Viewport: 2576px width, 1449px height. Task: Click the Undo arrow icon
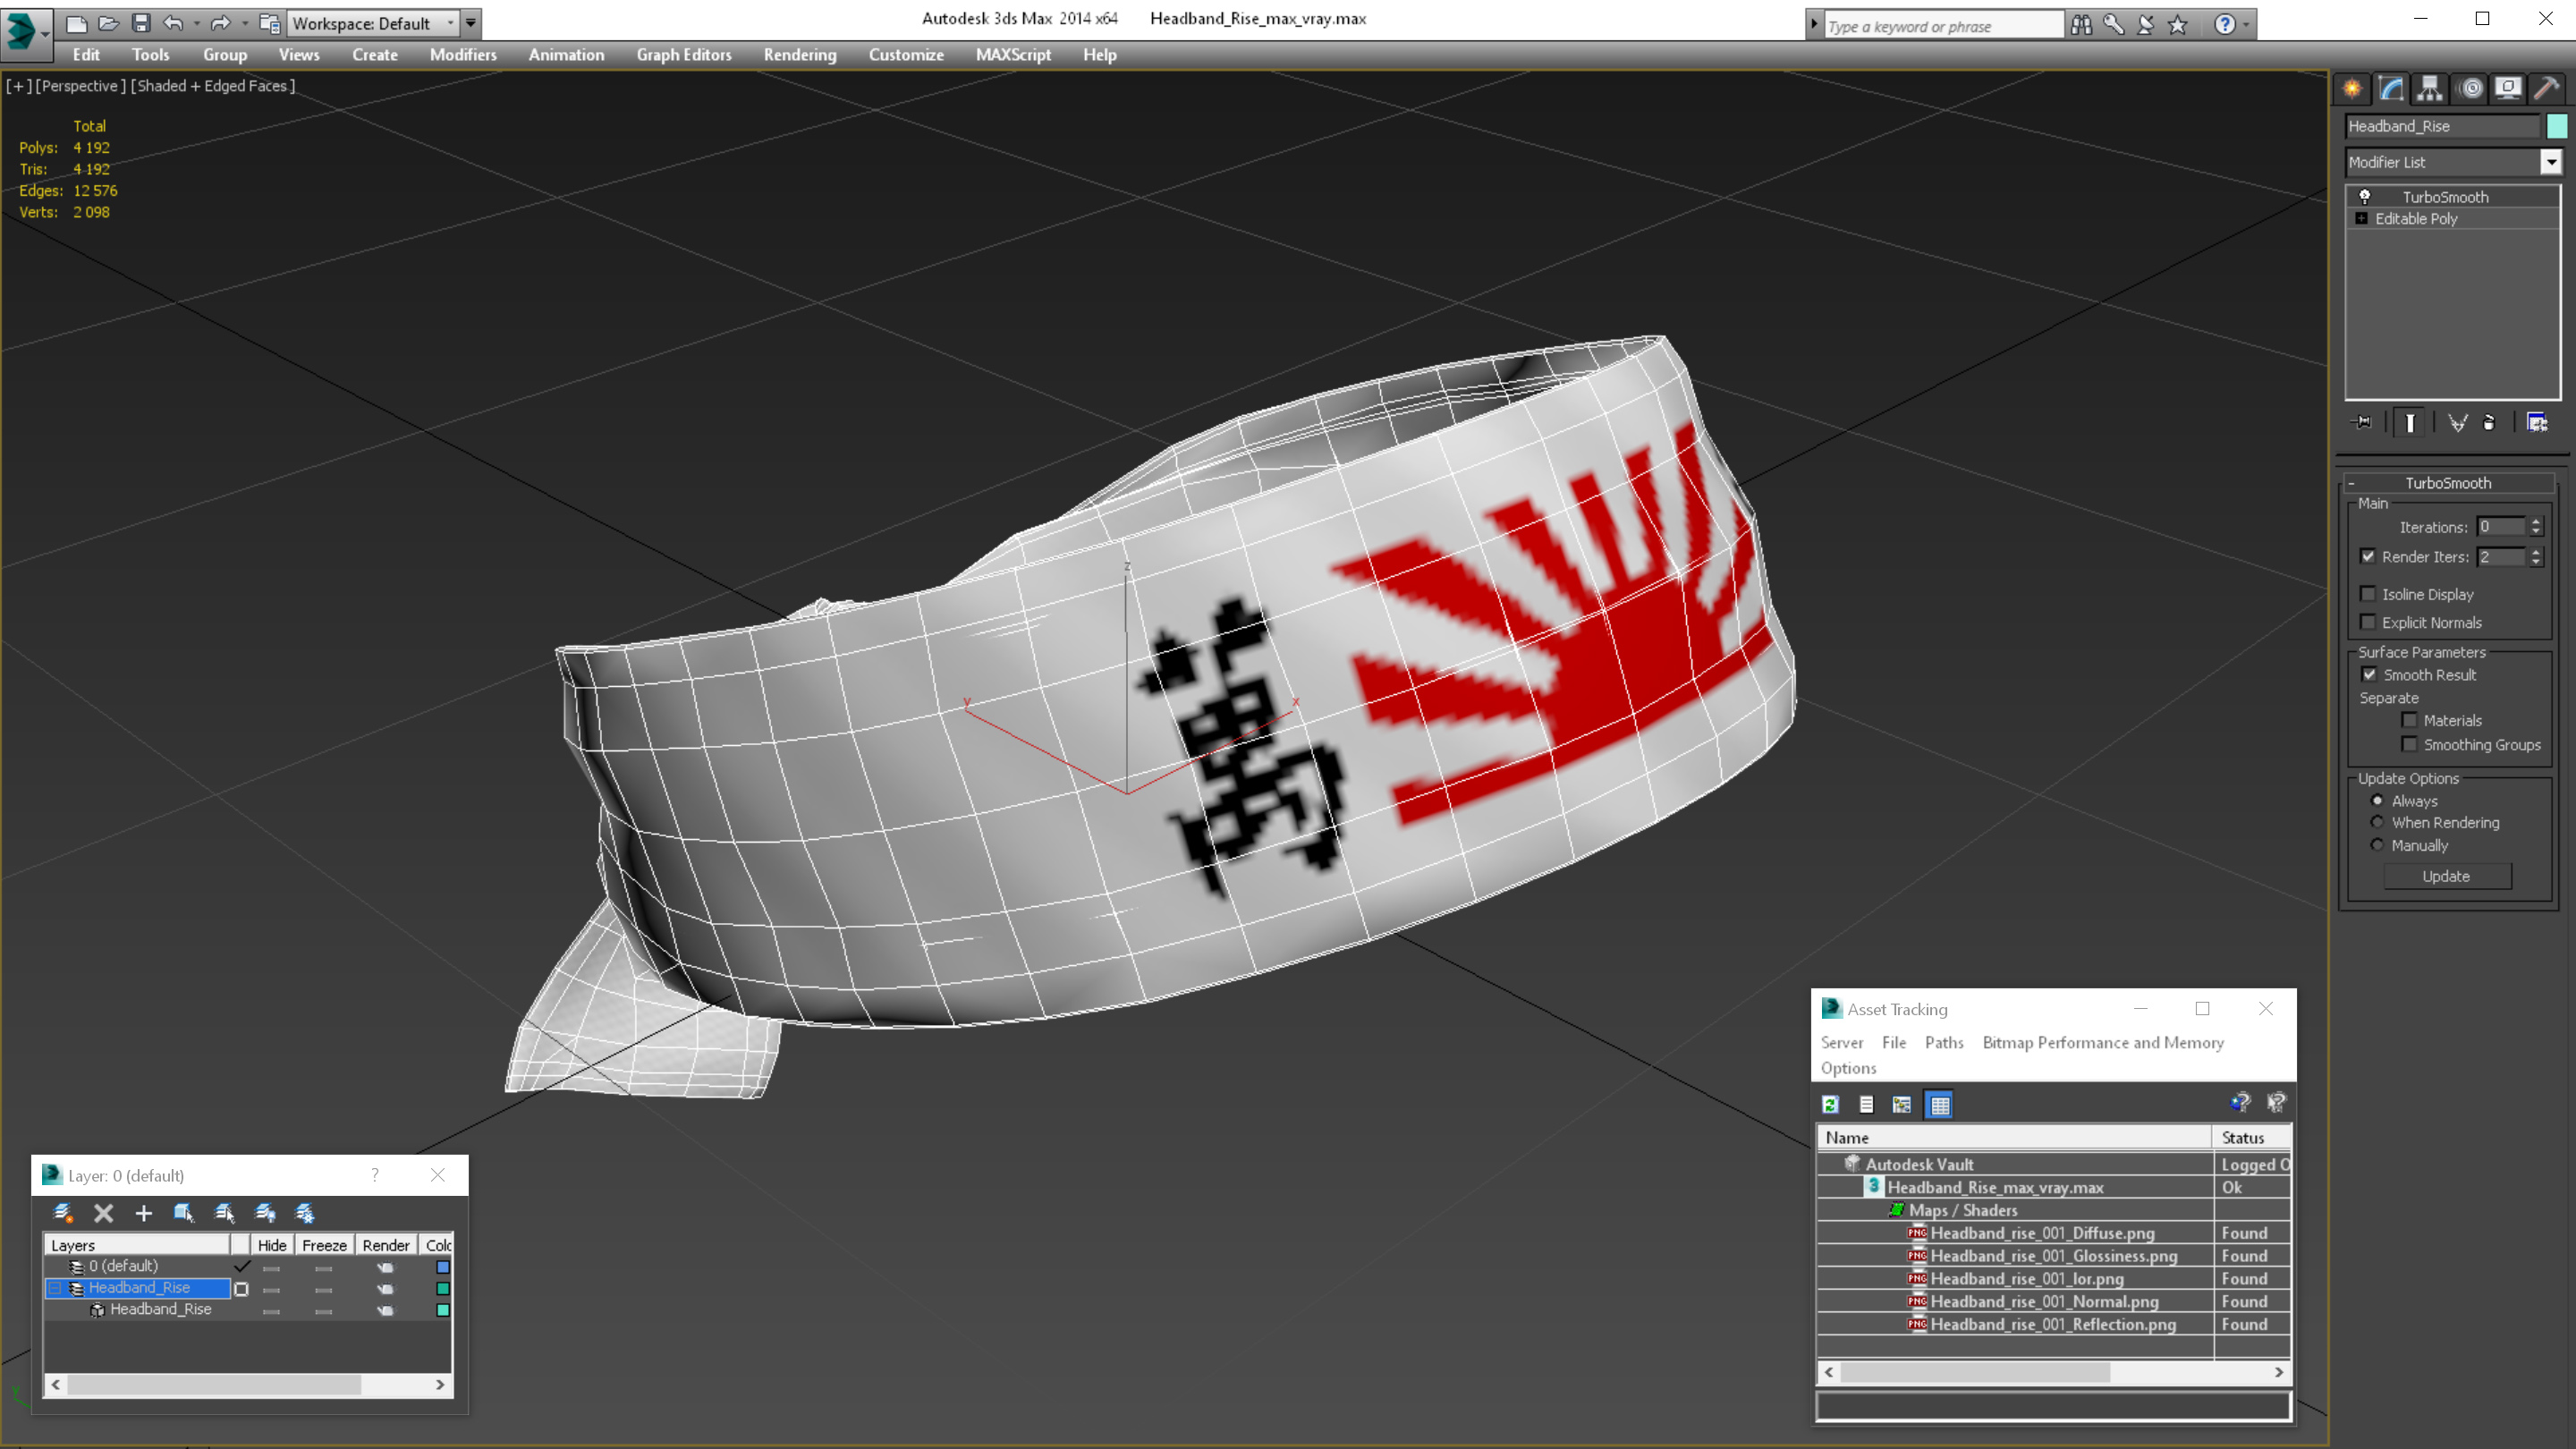(173, 23)
